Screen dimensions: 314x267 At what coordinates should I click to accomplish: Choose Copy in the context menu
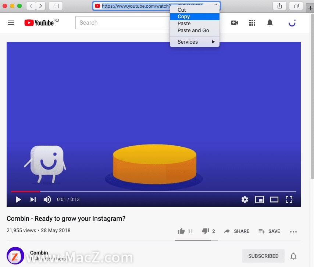(195, 17)
